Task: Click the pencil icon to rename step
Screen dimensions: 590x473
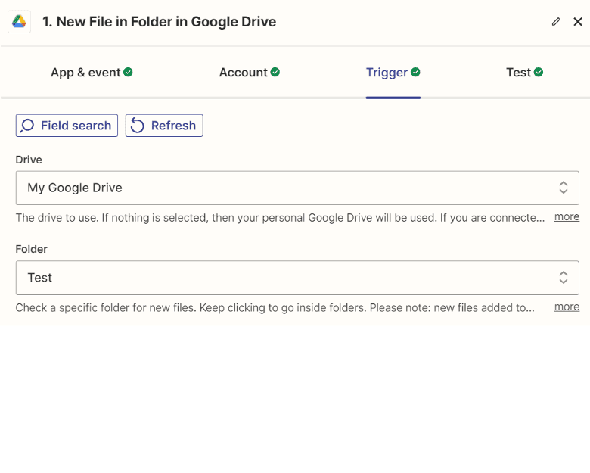Action: 556,22
